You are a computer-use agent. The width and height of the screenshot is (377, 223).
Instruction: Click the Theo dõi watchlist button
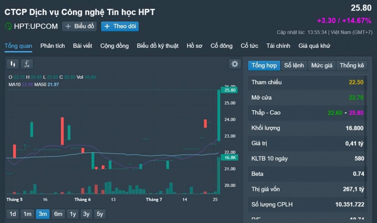pos(120,26)
